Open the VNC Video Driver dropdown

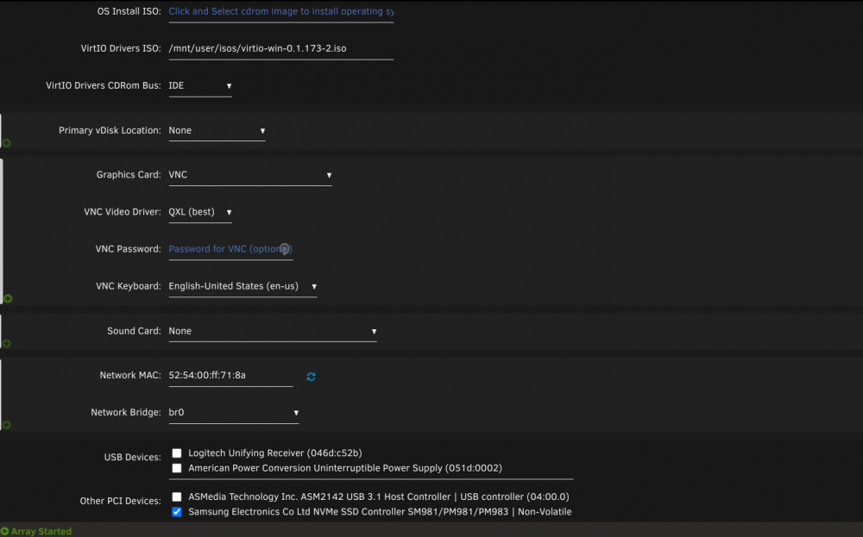tap(200, 212)
